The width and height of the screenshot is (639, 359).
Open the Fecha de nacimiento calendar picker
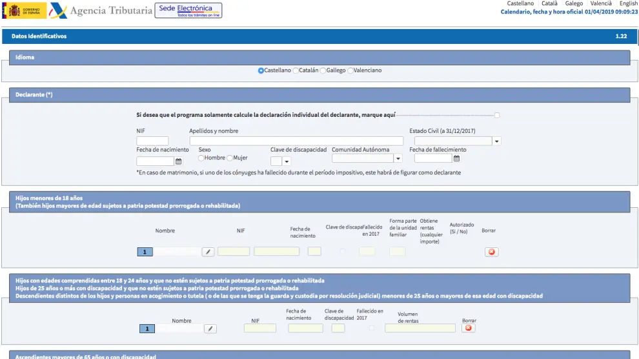[179, 161]
